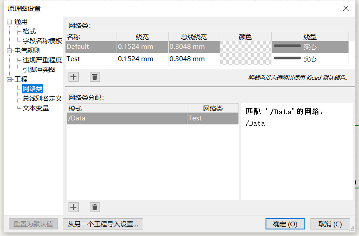This screenshot has width=359, height=236.
Task: Click the 名称 column header
Action: point(91,37)
